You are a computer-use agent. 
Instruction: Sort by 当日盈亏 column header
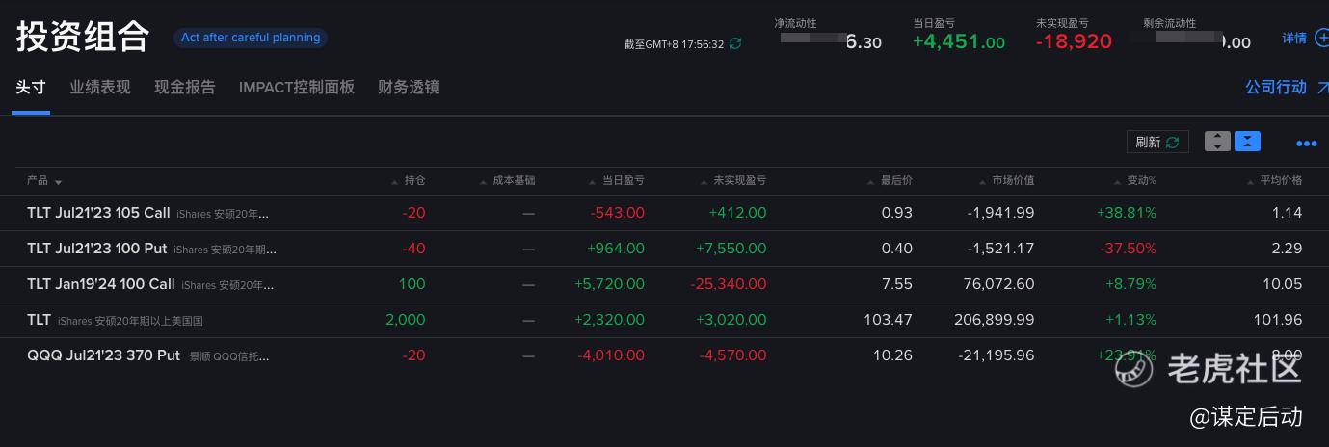tap(624, 180)
